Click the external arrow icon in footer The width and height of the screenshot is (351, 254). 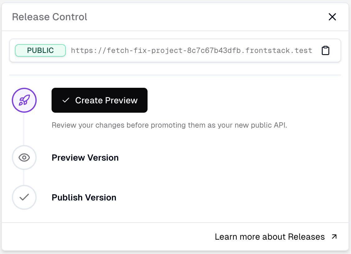(334, 237)
